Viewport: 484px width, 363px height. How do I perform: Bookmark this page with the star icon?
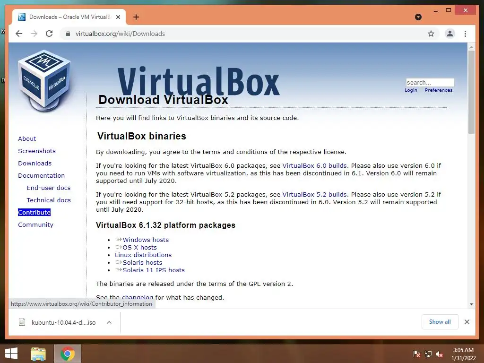coord(431,34)
